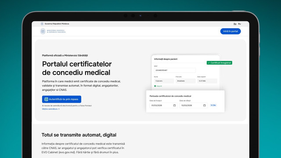
Task: Click the patient ID number input field
Action: tap(175, 70)
